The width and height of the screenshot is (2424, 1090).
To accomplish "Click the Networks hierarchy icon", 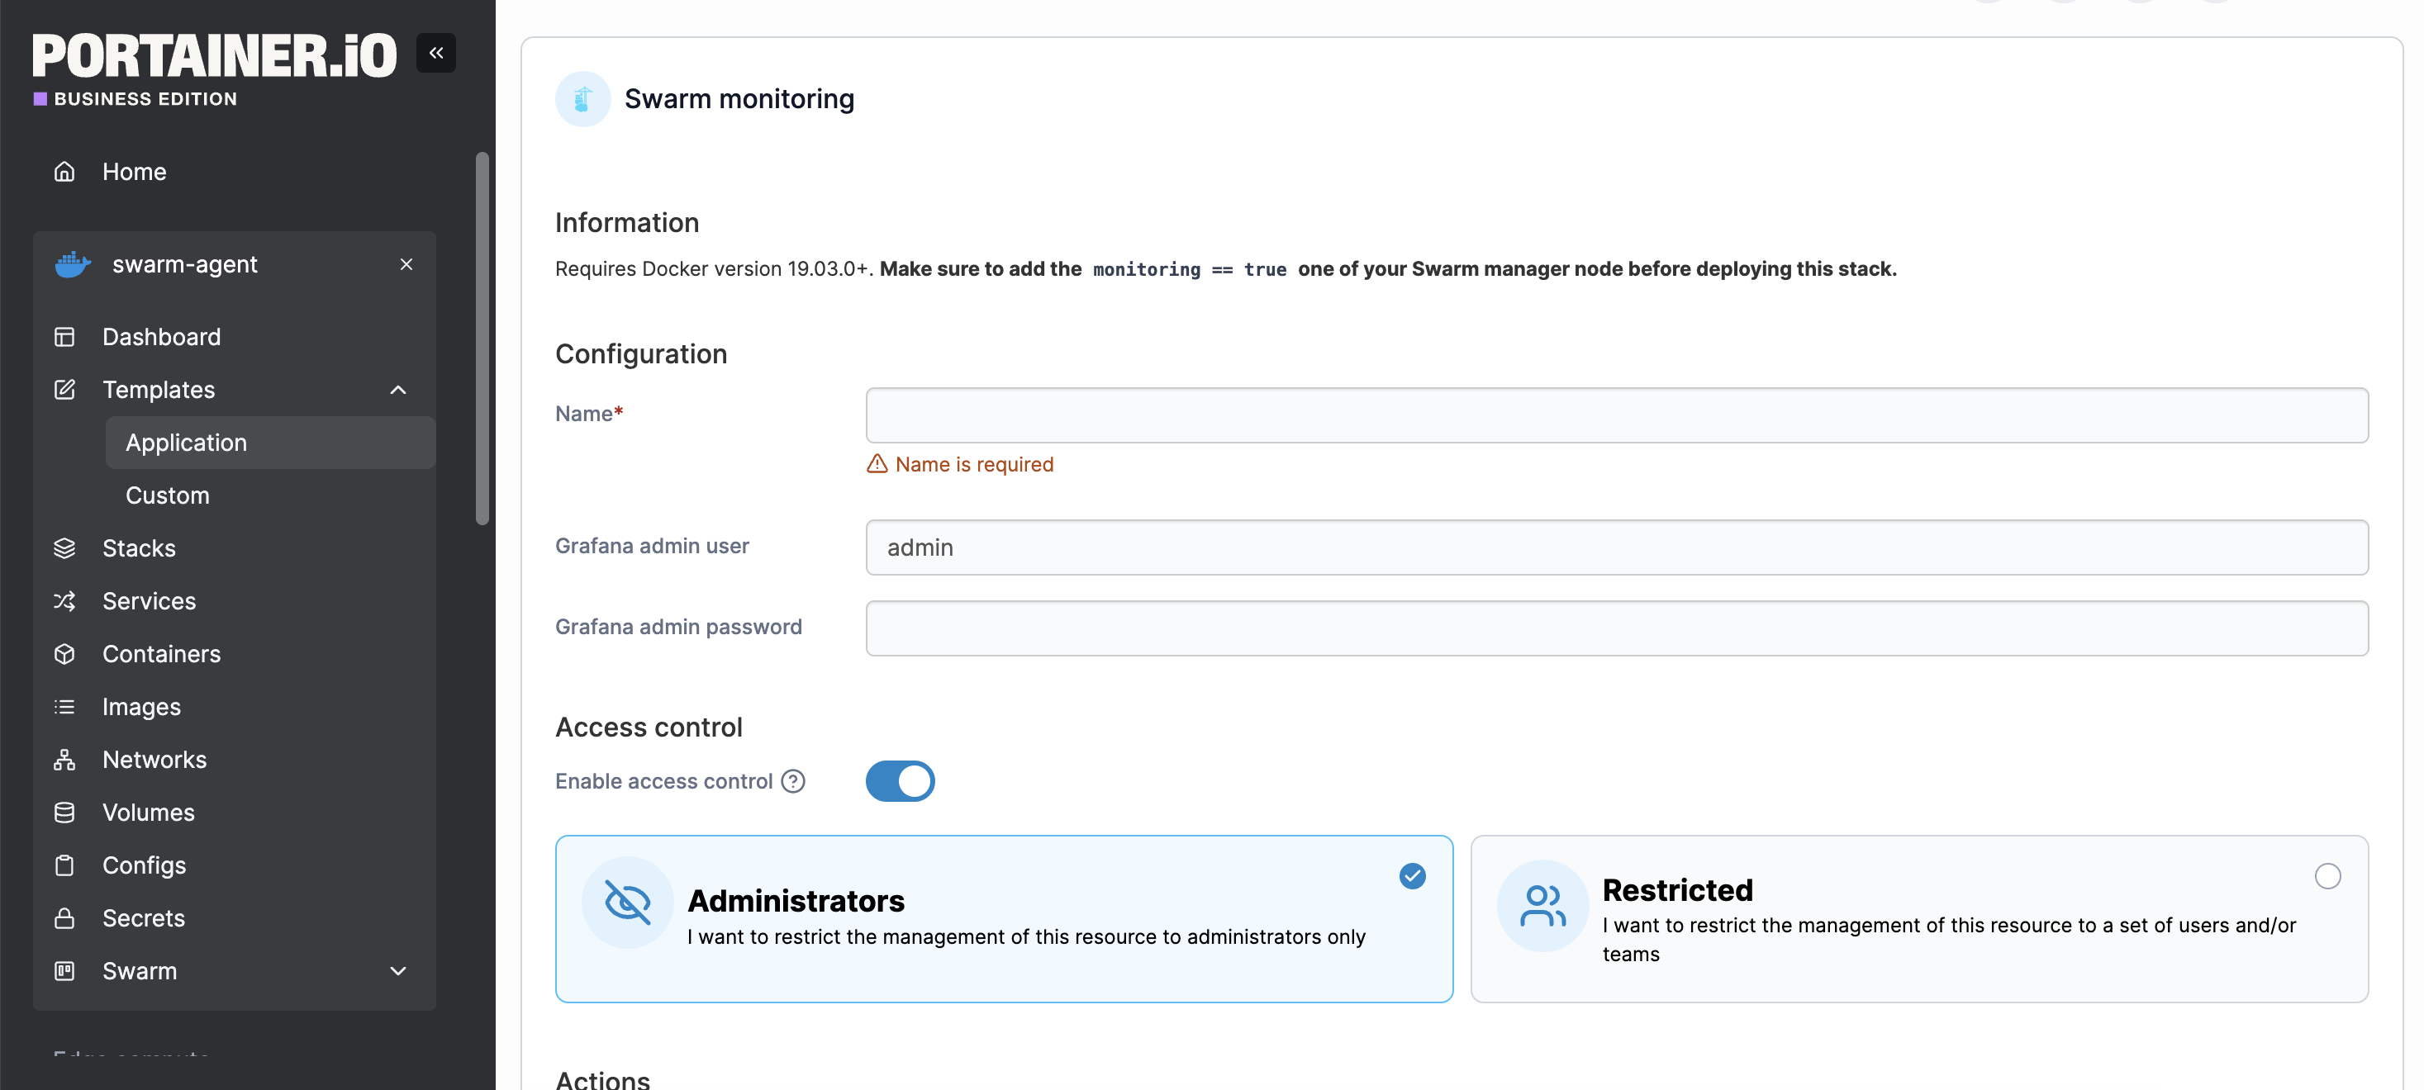I will pos(64,759).
